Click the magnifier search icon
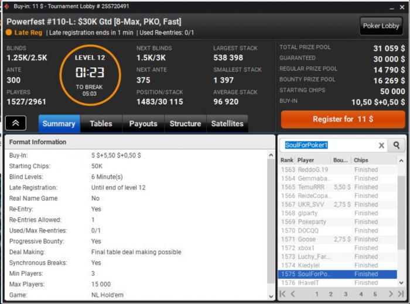 click(x=397, y=145)
